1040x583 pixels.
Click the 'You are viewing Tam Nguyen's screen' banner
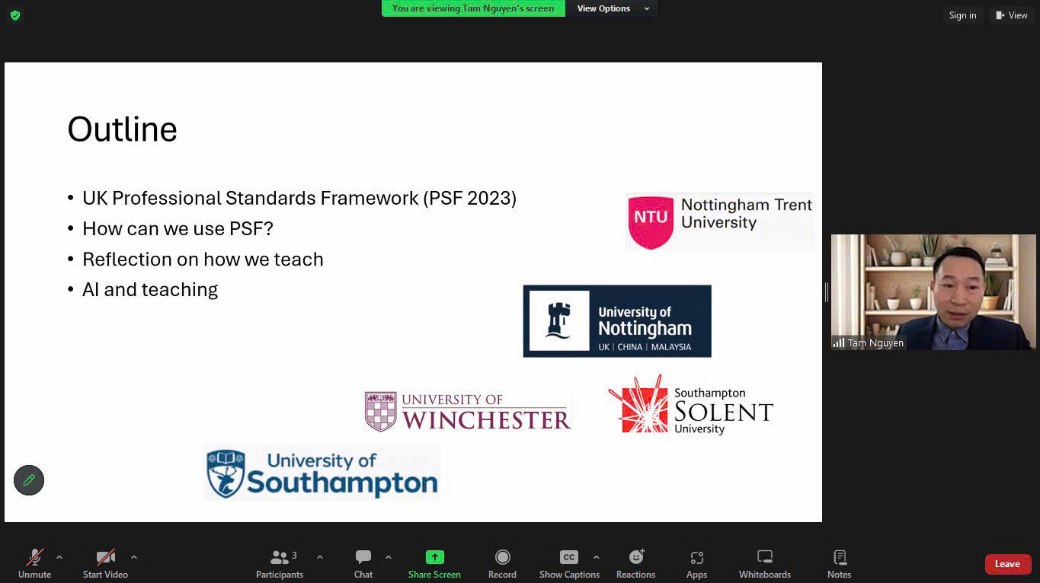(x=473, y=8)
